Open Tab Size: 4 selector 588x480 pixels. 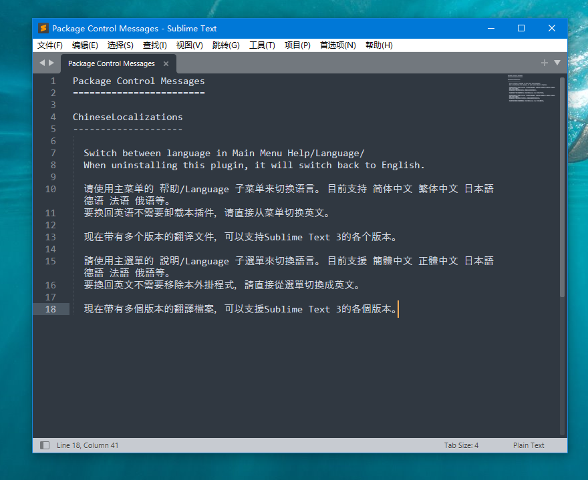point(461,445)
